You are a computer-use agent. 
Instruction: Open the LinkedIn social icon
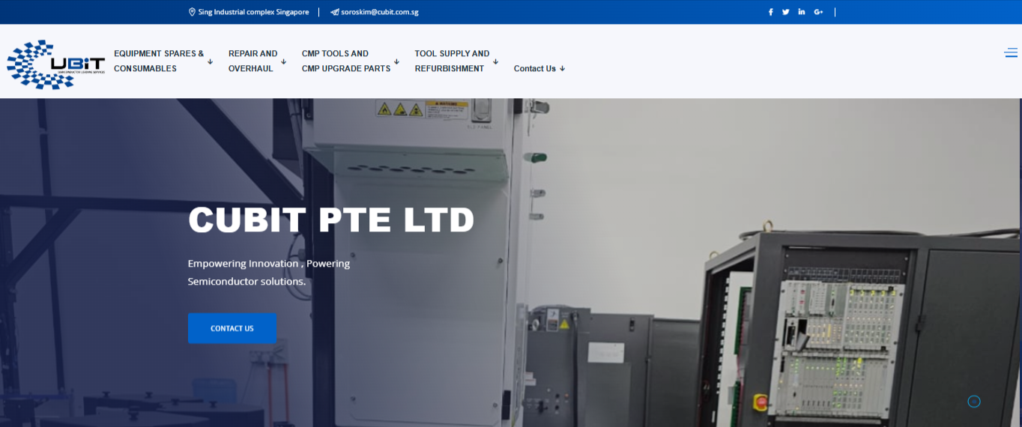(802, 12)
